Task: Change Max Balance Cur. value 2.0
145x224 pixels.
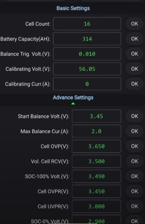Action: [x=97, y=131]
